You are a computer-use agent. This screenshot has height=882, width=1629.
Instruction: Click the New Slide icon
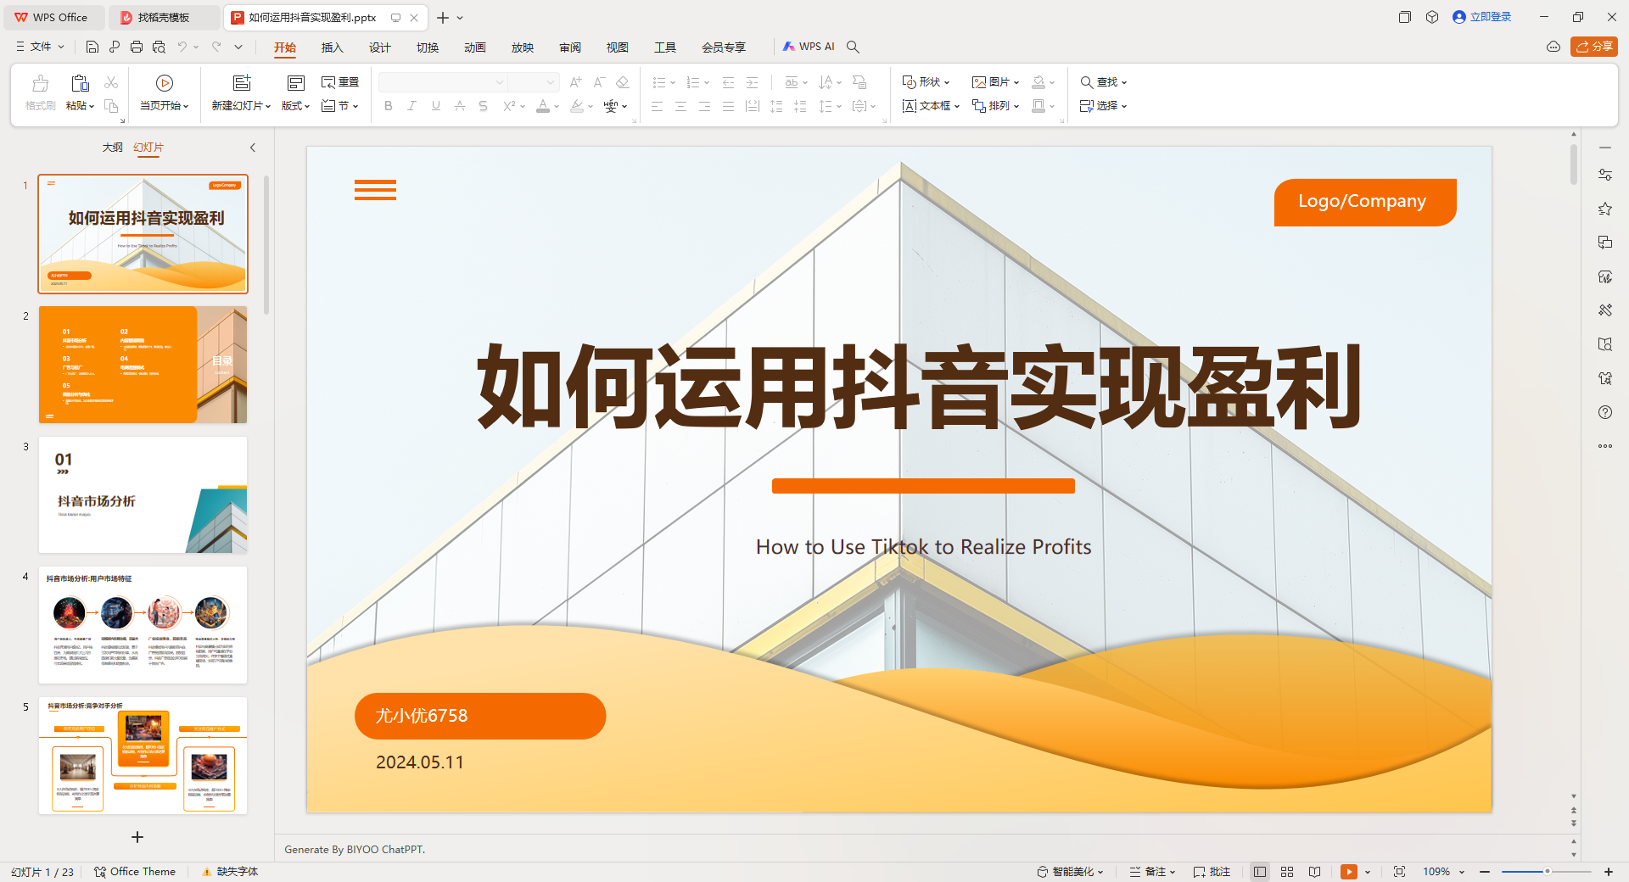point(242,83)
